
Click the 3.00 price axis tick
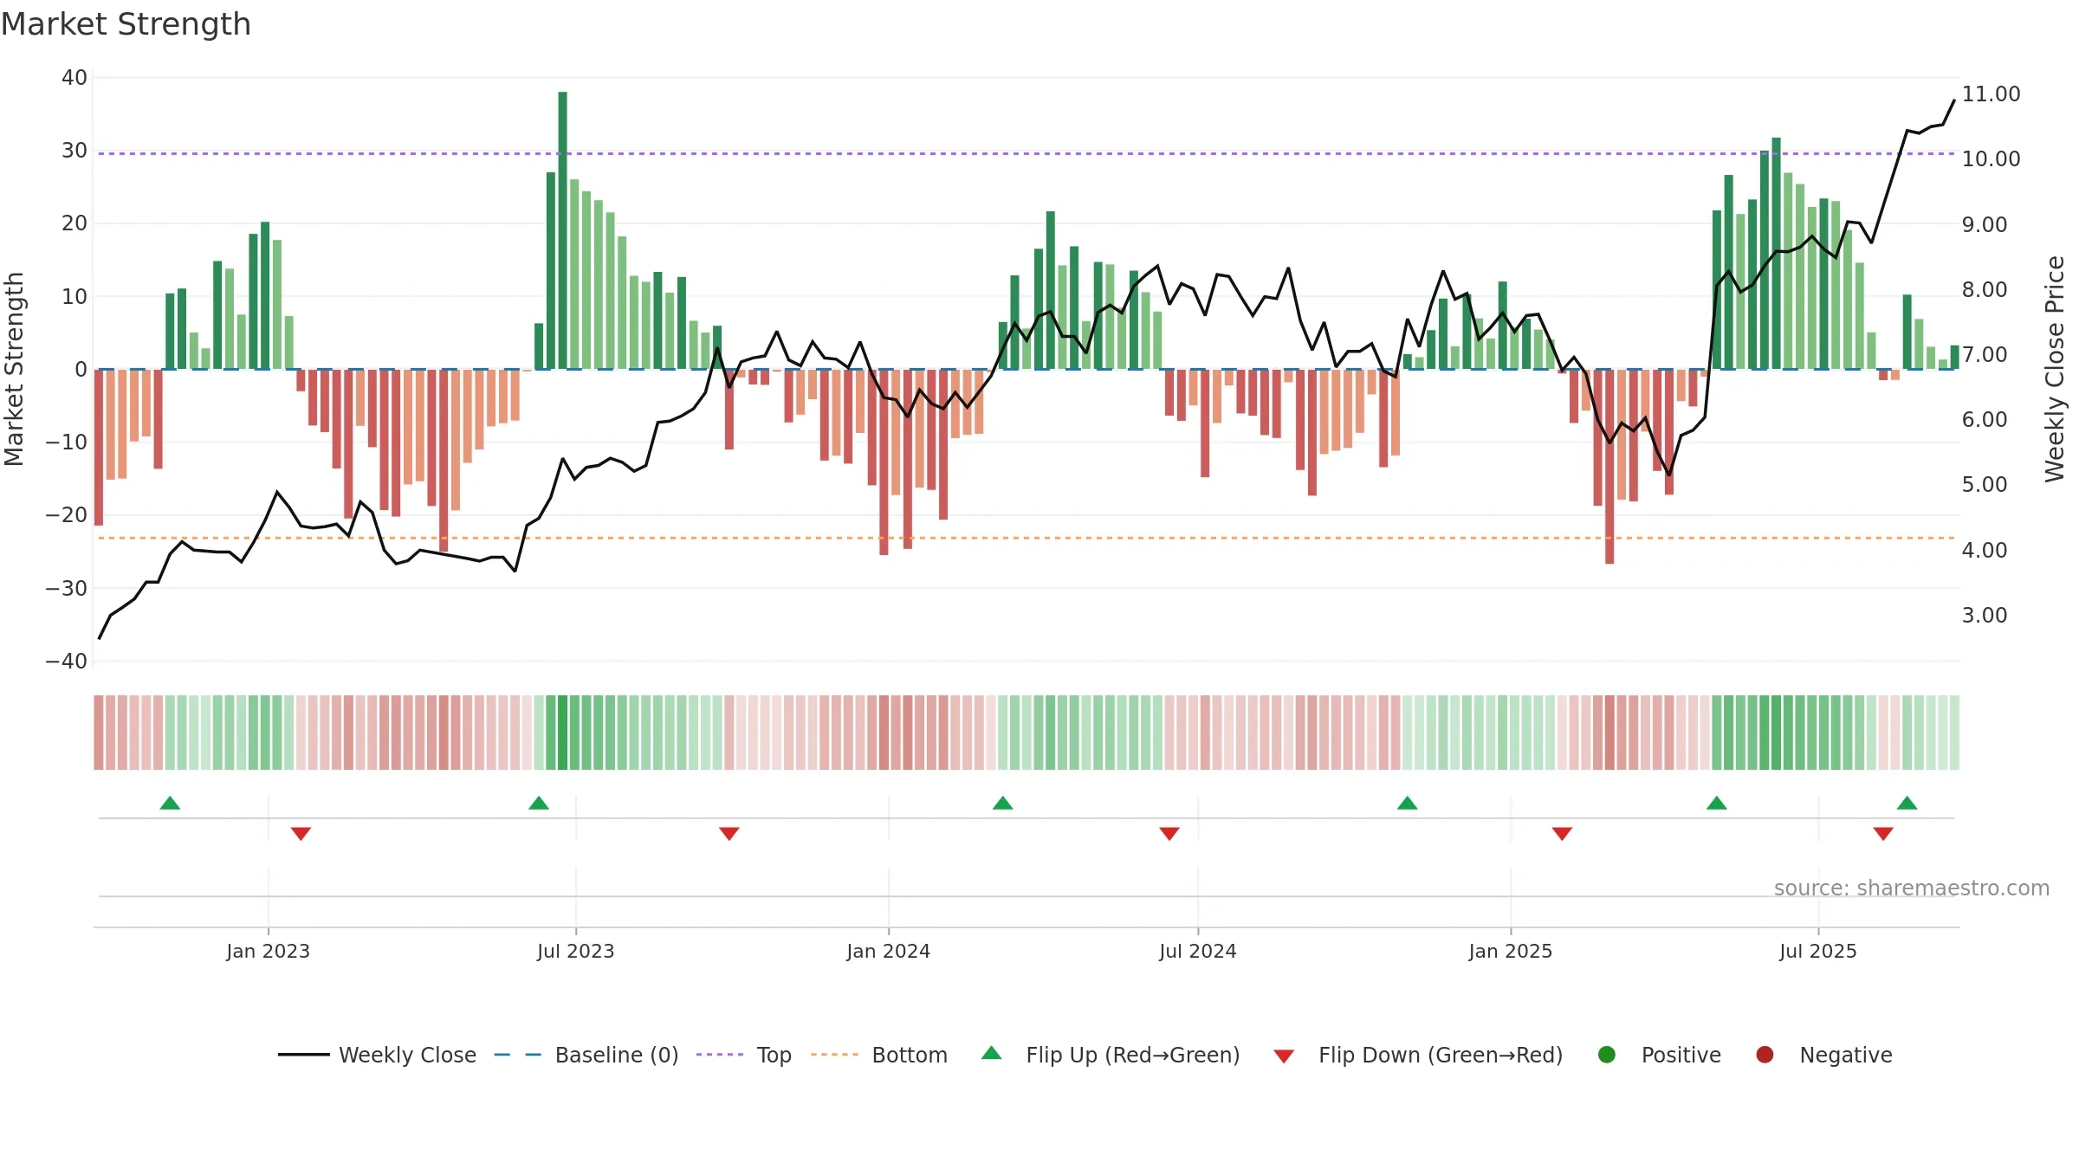1985,615
